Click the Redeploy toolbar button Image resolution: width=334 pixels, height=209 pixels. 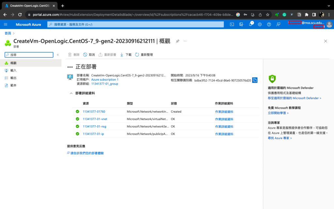[107, 55]
